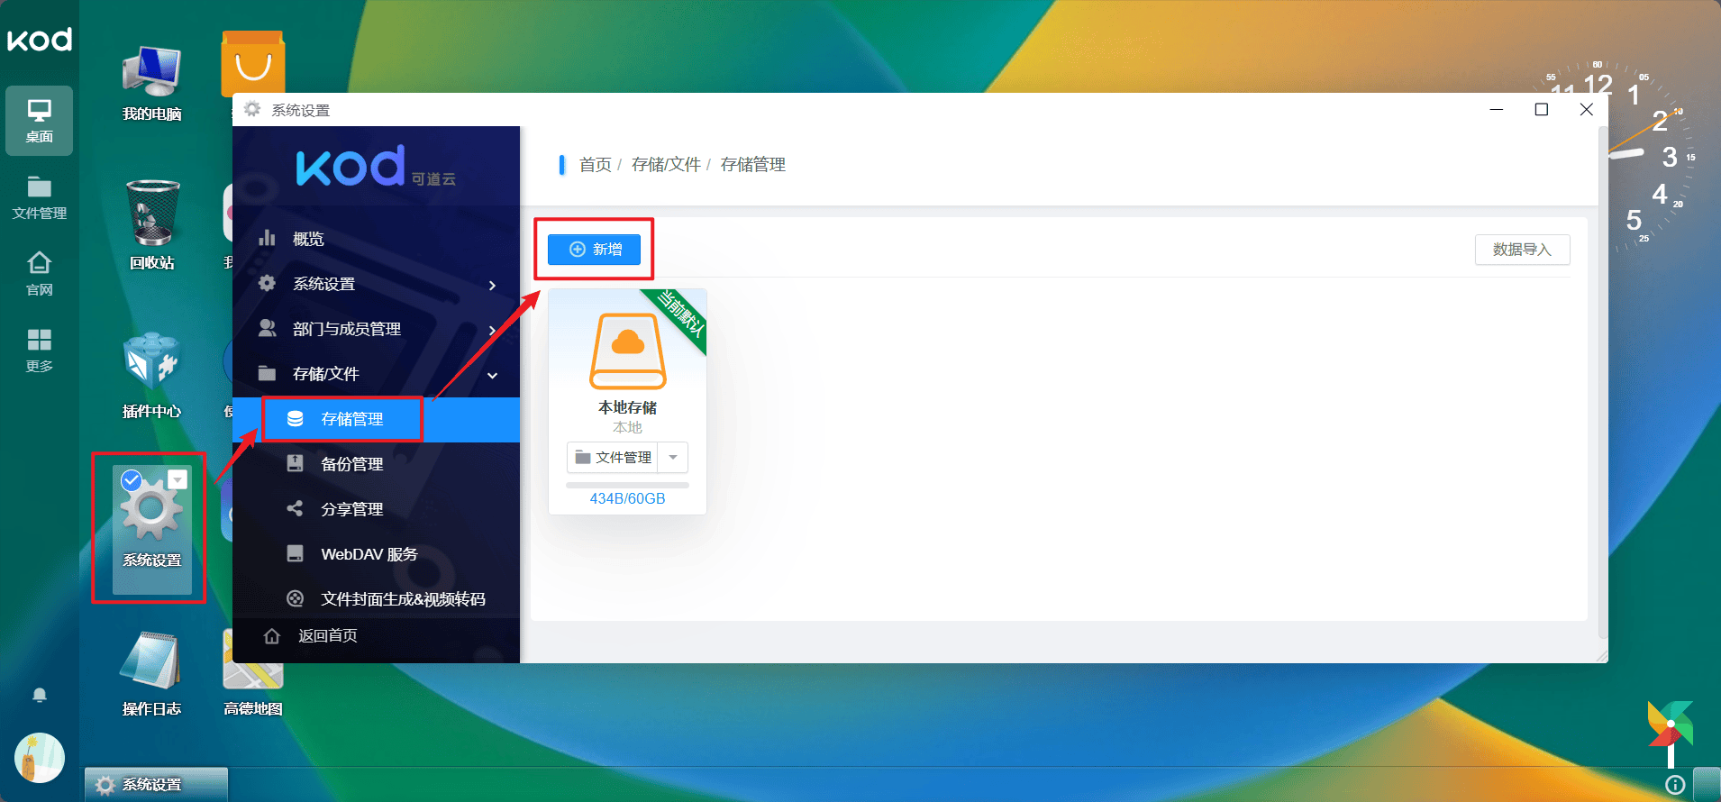Click the user avatar in dock
The width and height of the screenshot is (1721, 802).
pos(40,757)
